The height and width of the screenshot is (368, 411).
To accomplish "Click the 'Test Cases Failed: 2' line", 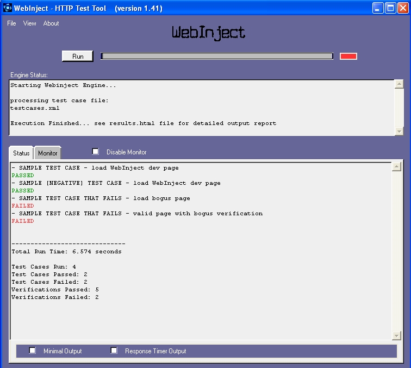I will (49, 282).
